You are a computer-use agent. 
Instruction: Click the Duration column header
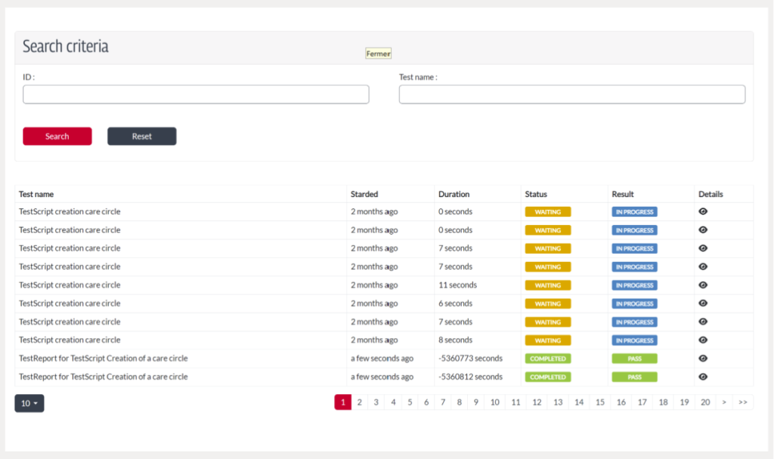454,194
